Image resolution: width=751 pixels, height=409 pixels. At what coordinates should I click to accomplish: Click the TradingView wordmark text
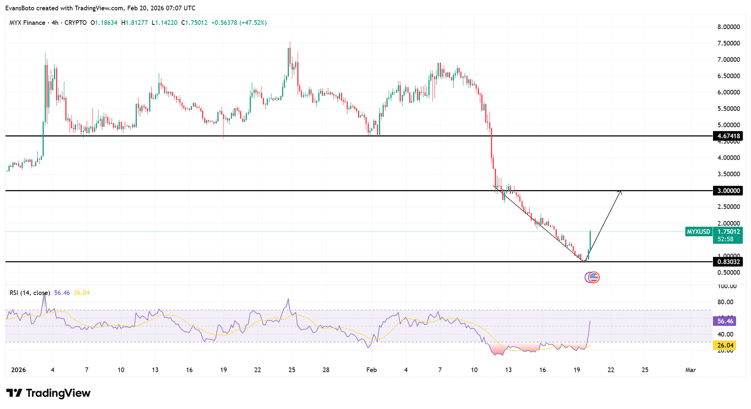pyautogui.click(x=58, y=393)
